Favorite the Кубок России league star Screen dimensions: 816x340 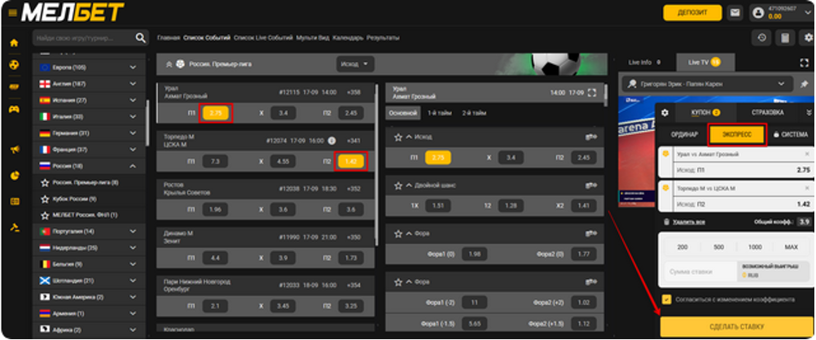coord(46,198)
